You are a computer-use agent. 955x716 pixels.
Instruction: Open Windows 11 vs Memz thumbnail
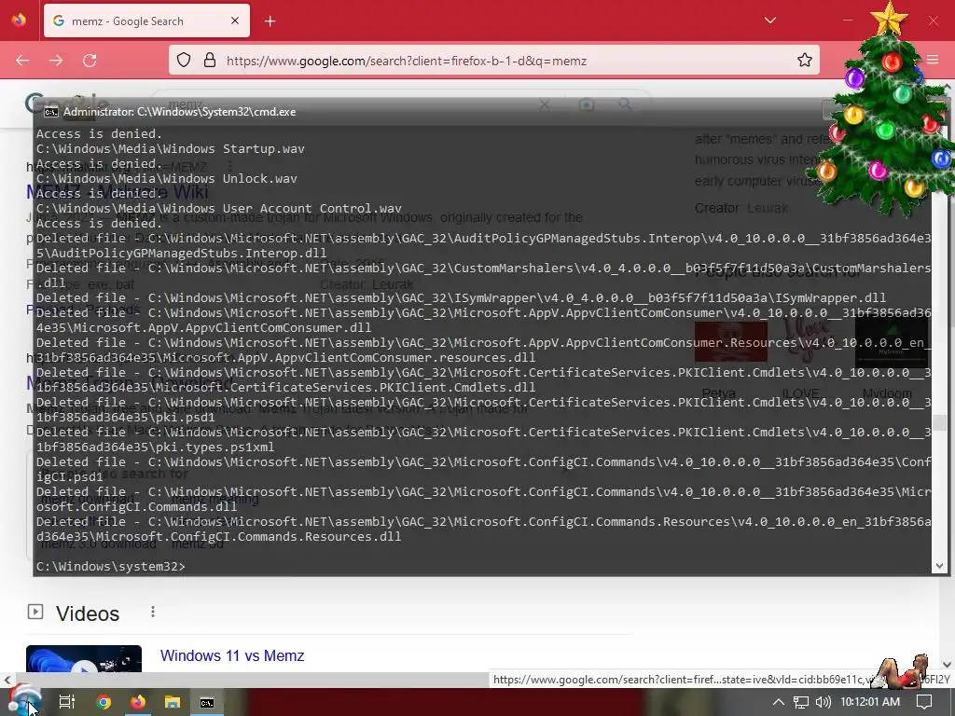[84, 659]
